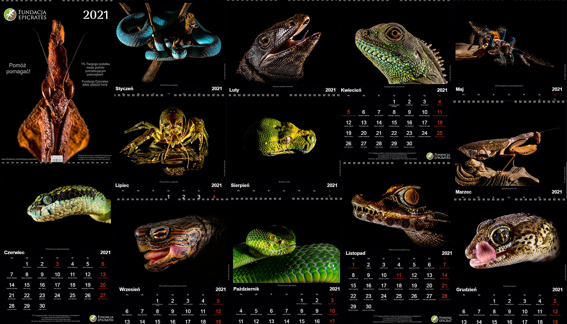This screenshot has height=324, width=567.
Task: Click date 1 in the Kwiecień grid
Action: pyautogui.click(x=394, y=102)
